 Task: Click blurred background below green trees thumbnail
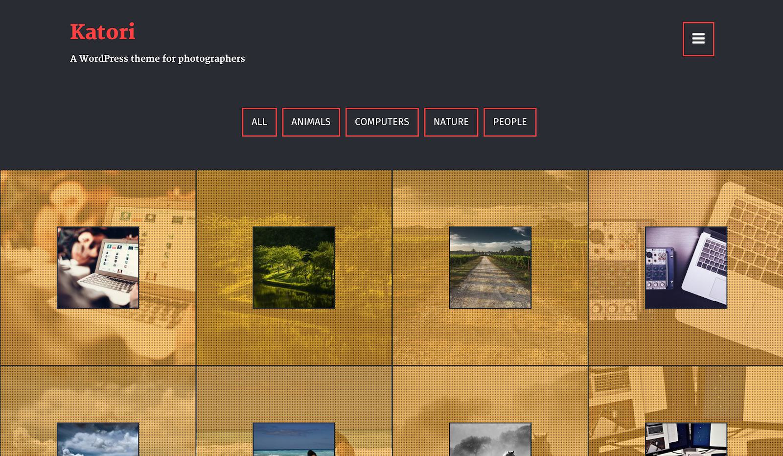click(x=294, y=338)
